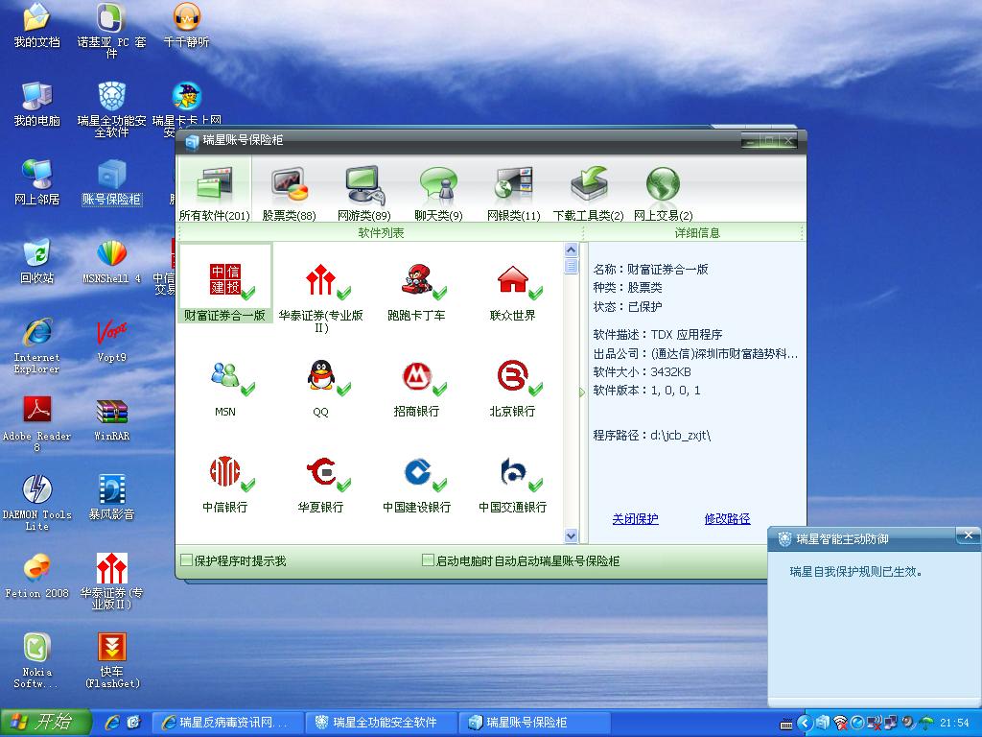Open the 诺基亚 PC 套件 desktop icon
982x737 pixels.
[x=111, y=31]
